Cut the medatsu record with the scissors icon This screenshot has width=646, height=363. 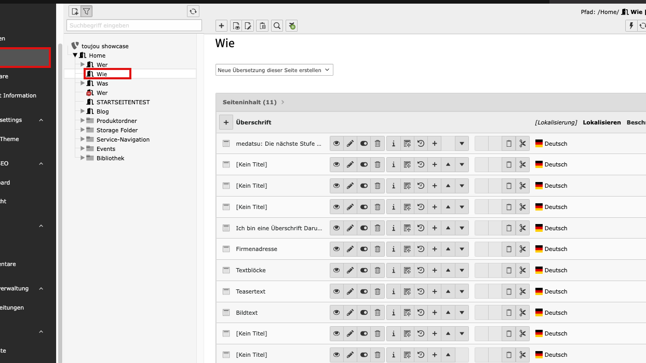(x=522, y=144)
